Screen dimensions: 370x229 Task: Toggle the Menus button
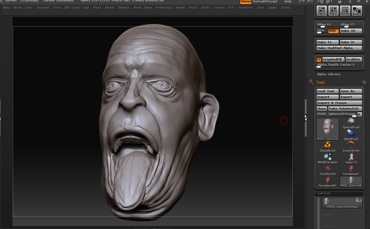tap(246, 2)
